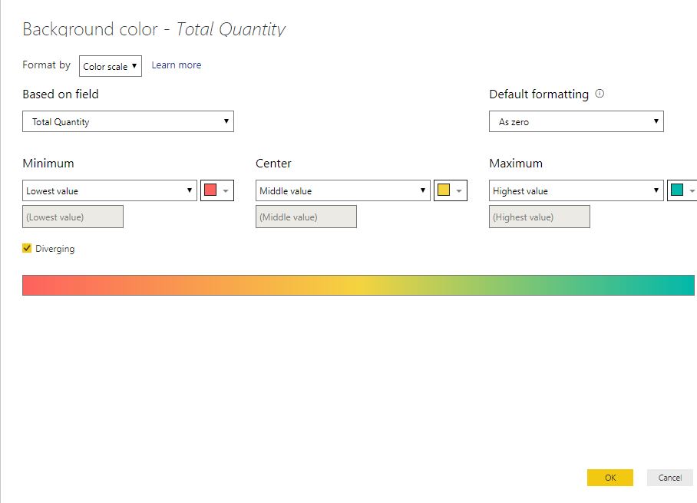697x503 pixels.
Task: Click the Based on field label
Action: (61, 94)
